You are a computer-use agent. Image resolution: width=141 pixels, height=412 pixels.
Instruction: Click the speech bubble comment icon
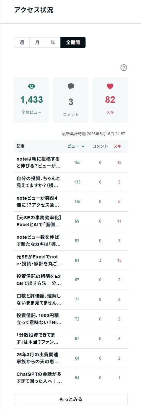coord(71,87)
